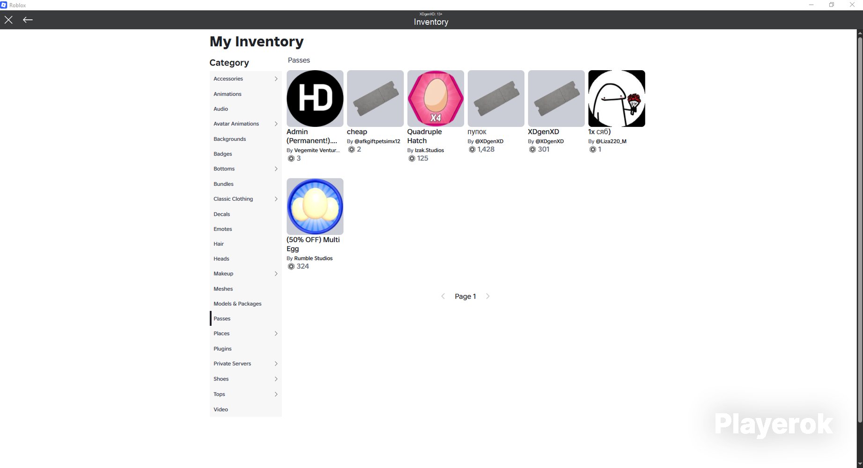This screenshot has height=468, width=863.
Task: Expand the Makeup category chevron
Action: pyautogui.click(x=276, y=274)
